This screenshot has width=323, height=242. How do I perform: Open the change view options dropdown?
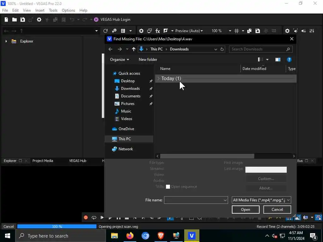pos(267,60)
